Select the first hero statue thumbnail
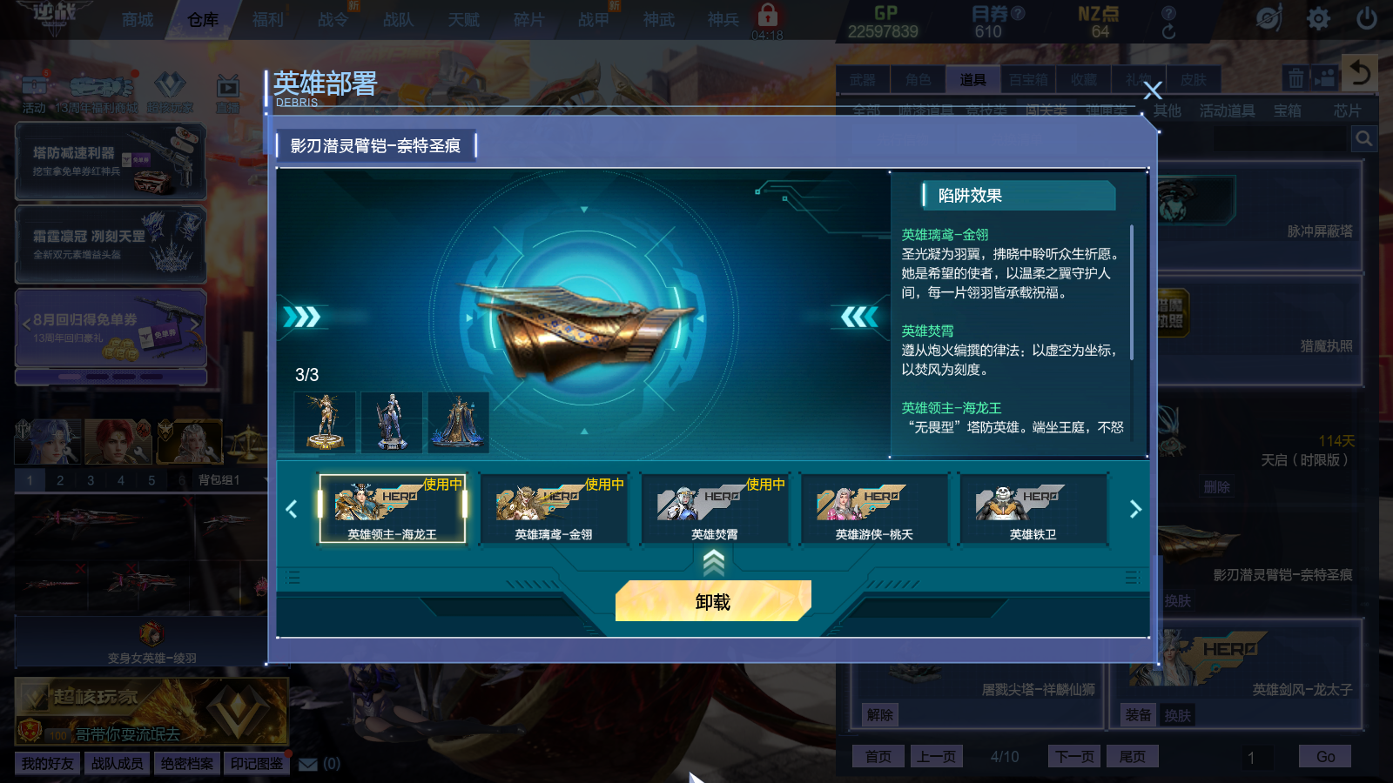The height and width of the screenshot is (783, 1393). coord(325,422)
